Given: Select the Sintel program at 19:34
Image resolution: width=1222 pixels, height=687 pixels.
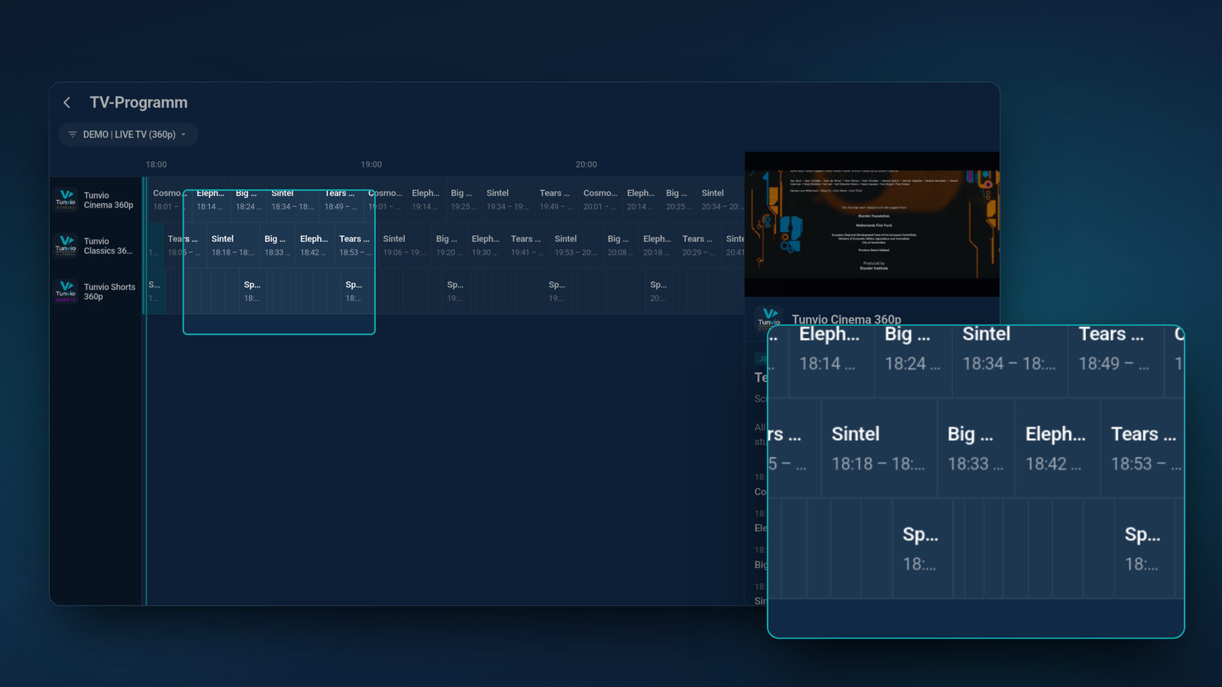Looking at the screenshot, I should (x=508, y=200).
